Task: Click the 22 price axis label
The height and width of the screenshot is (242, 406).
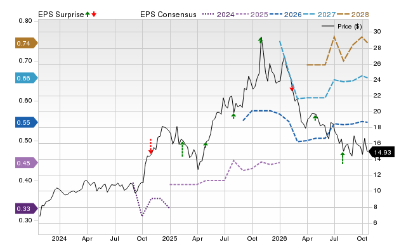Action: (x=377, y=96)
